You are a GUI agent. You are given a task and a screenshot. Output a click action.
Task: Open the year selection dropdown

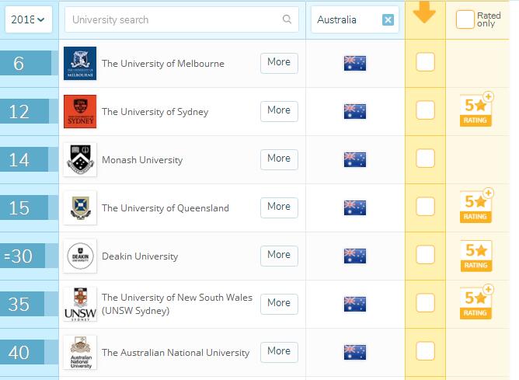click(x=29, y=19)
